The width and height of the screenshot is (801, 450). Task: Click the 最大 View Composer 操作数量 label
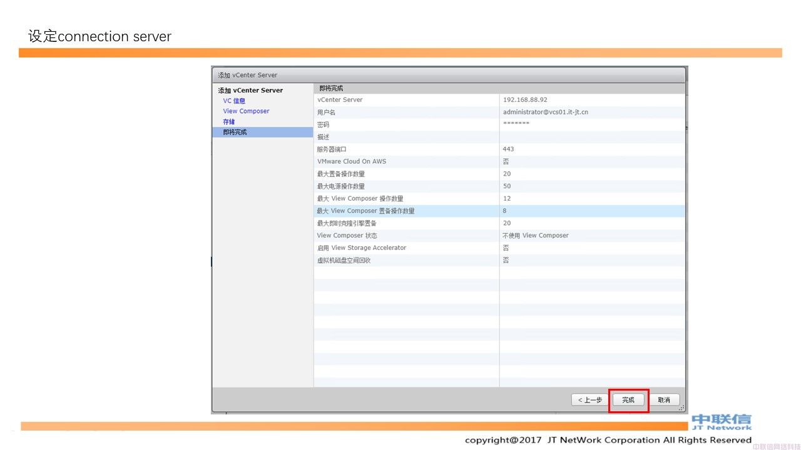(x=360, y=199)
